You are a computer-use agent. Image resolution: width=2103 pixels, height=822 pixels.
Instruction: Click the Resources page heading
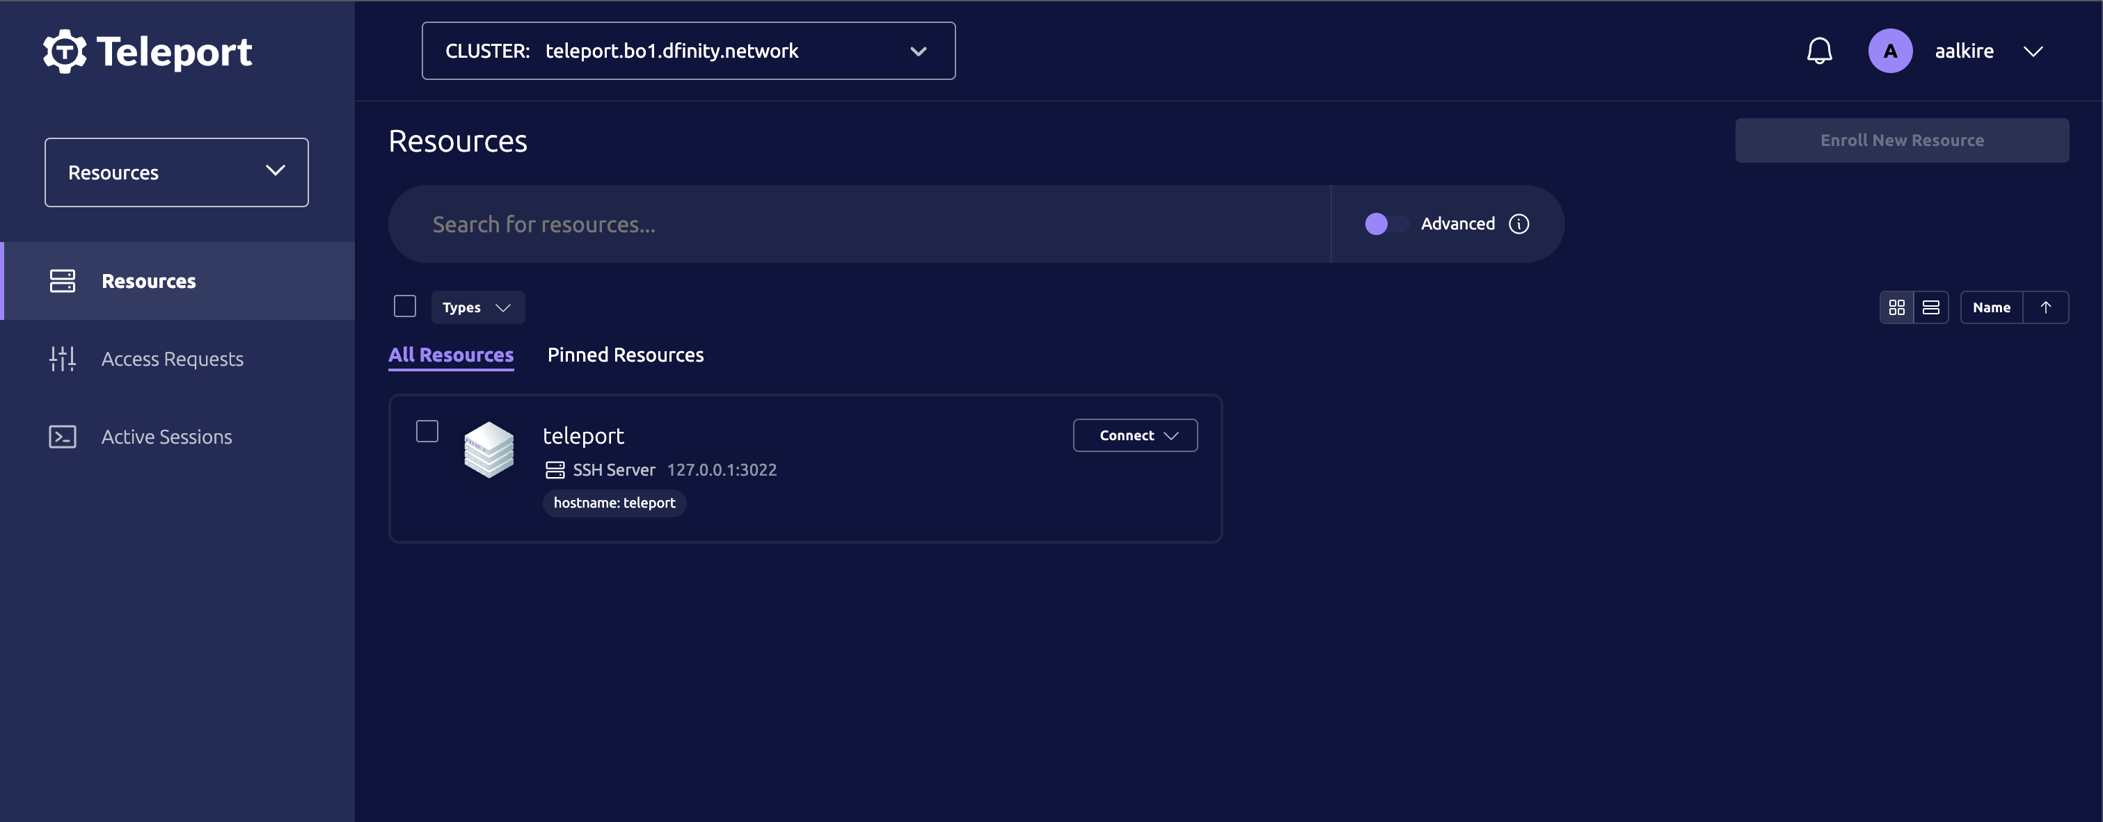pyautogui.click(x=457, y=141)
